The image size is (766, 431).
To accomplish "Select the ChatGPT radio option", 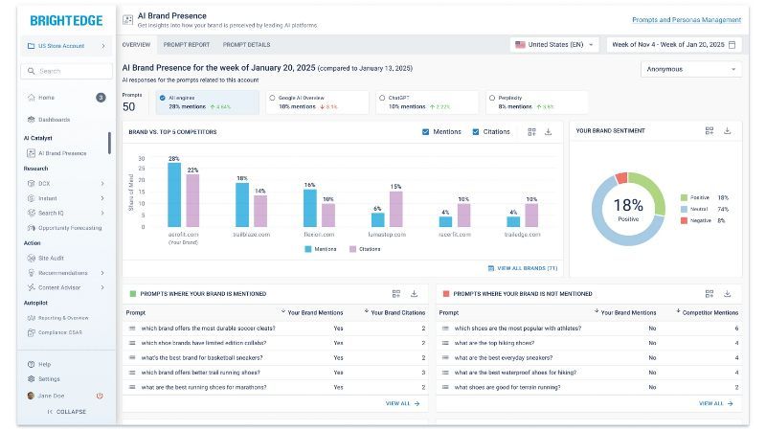I will [382, 98].
